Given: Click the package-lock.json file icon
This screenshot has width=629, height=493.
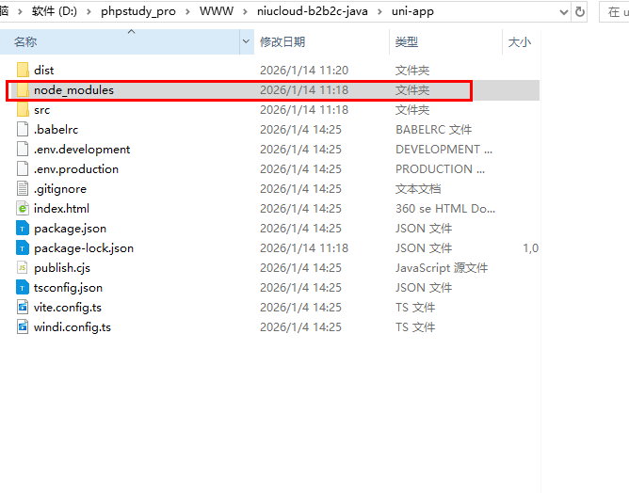Looking at the screenshot, I should (x=23, y=247).
